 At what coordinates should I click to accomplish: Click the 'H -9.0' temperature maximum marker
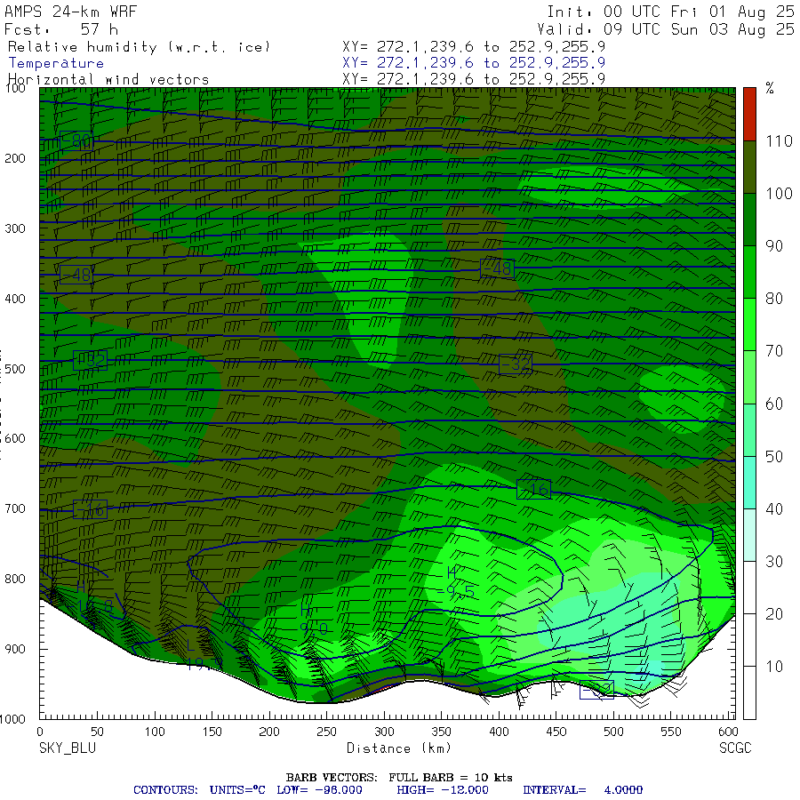tap(313, 620)
